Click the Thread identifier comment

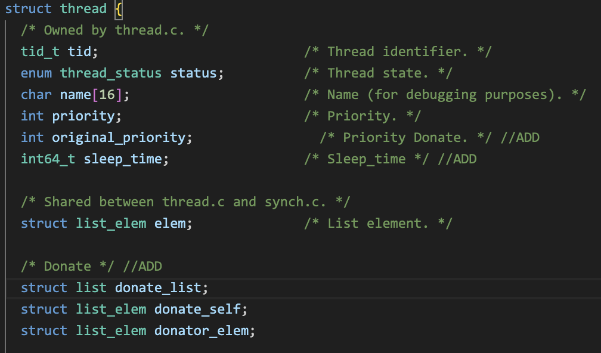(x=398, y=52)
